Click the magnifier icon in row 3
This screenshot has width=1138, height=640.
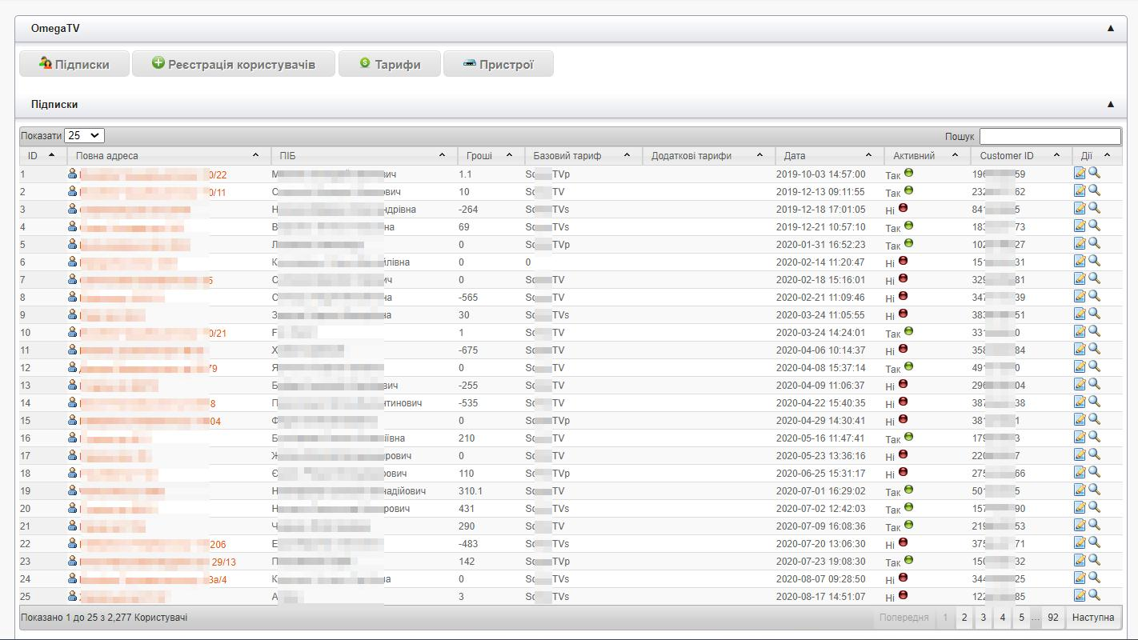click(x=1094, y=208)
